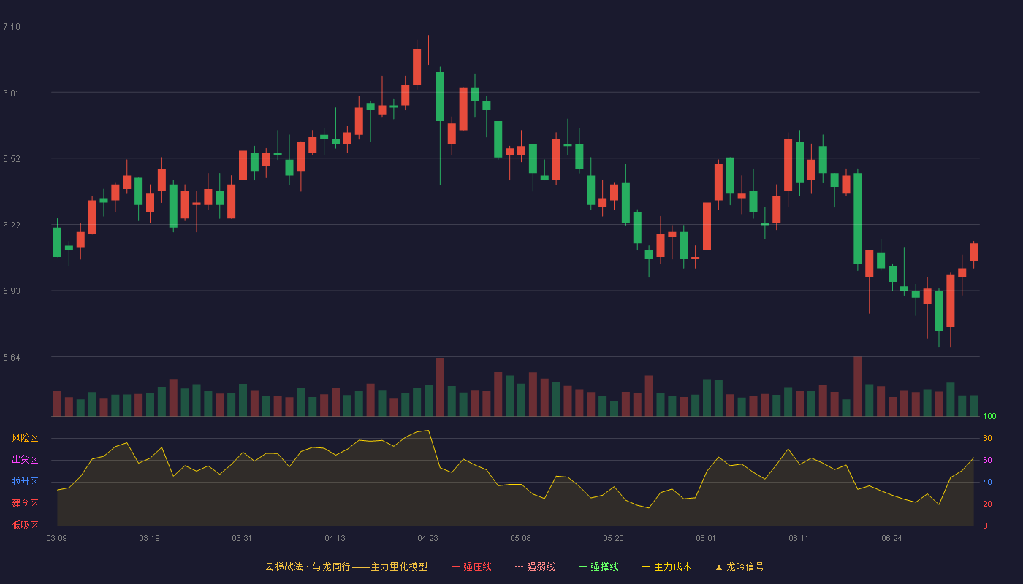Select the 04-23 date label
The image size is (1023, 584).
click(428, 538)
